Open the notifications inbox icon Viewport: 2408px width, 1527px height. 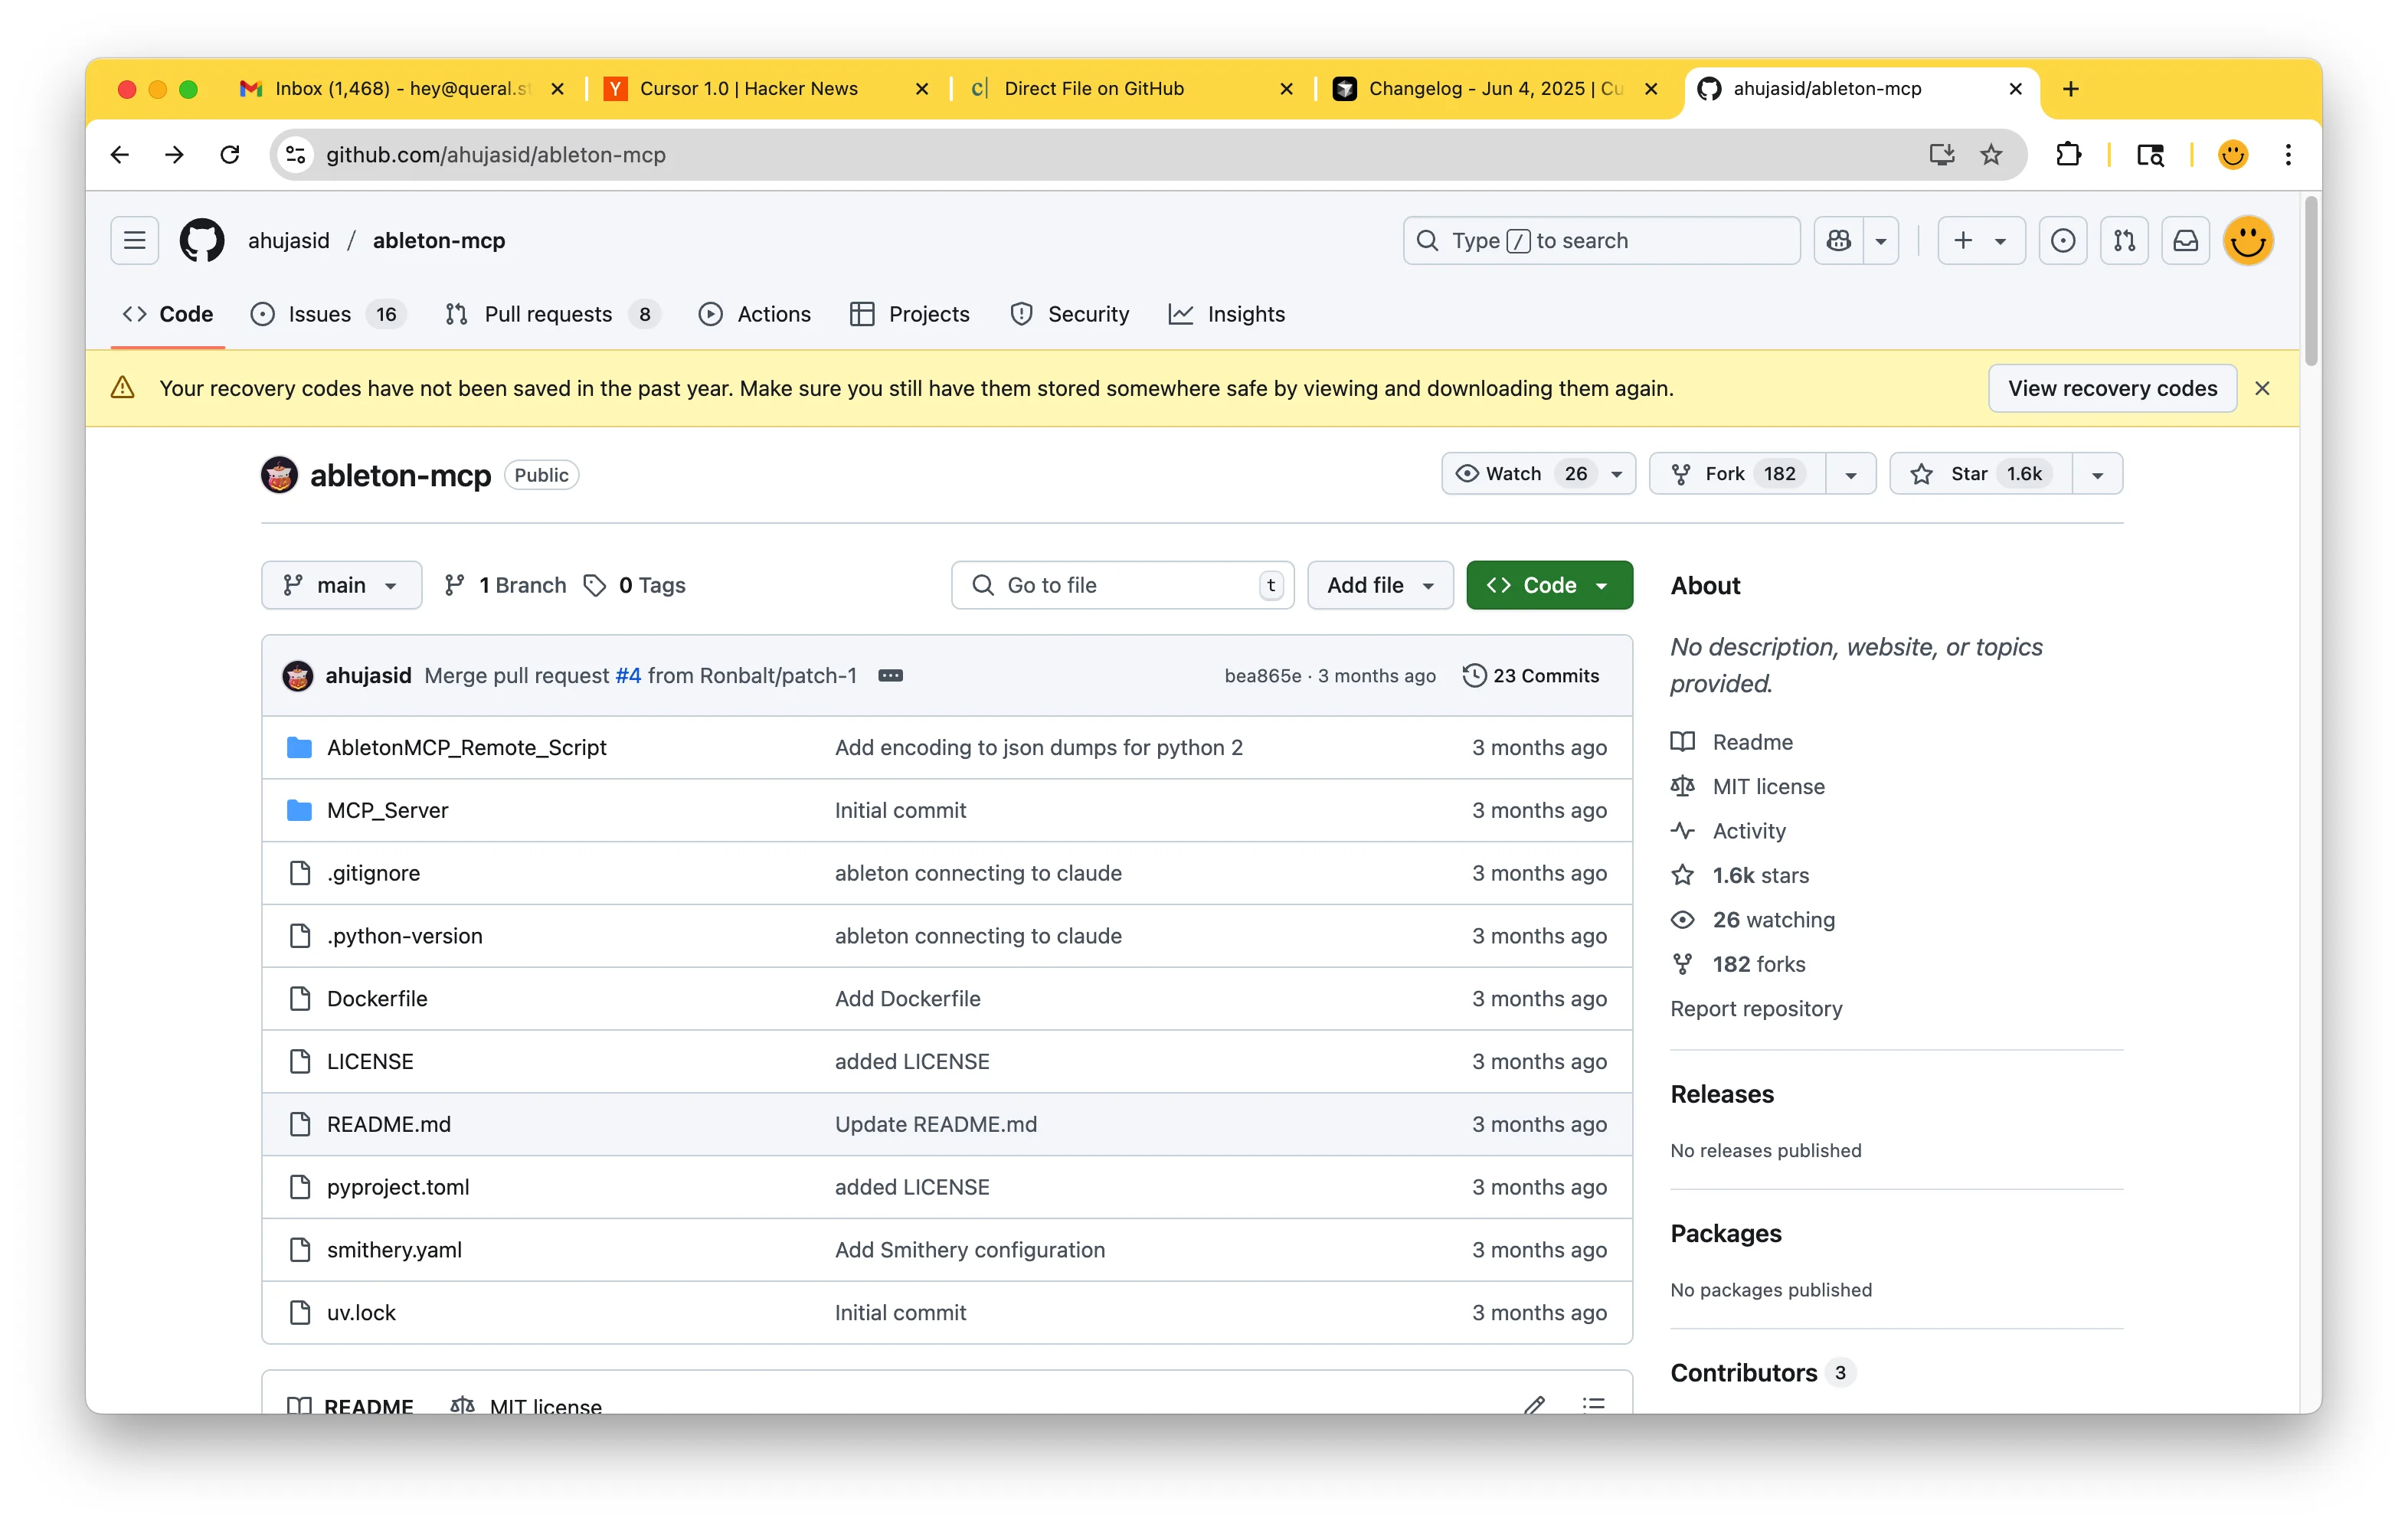2186,240
